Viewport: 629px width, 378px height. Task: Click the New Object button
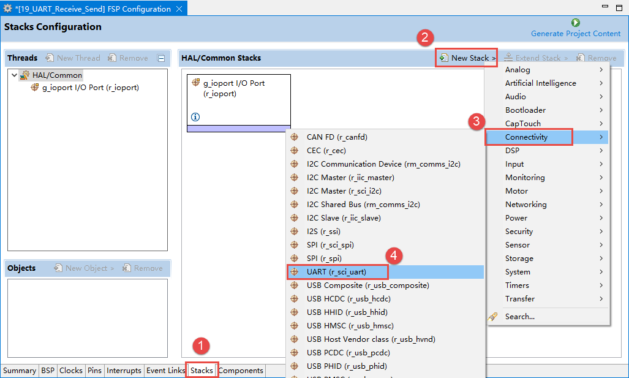[85, 268]
